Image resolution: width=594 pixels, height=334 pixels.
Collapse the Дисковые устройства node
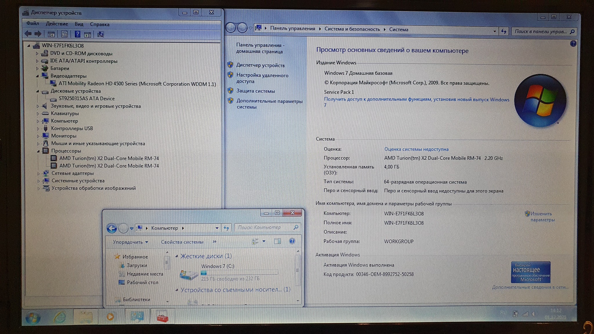38,91
